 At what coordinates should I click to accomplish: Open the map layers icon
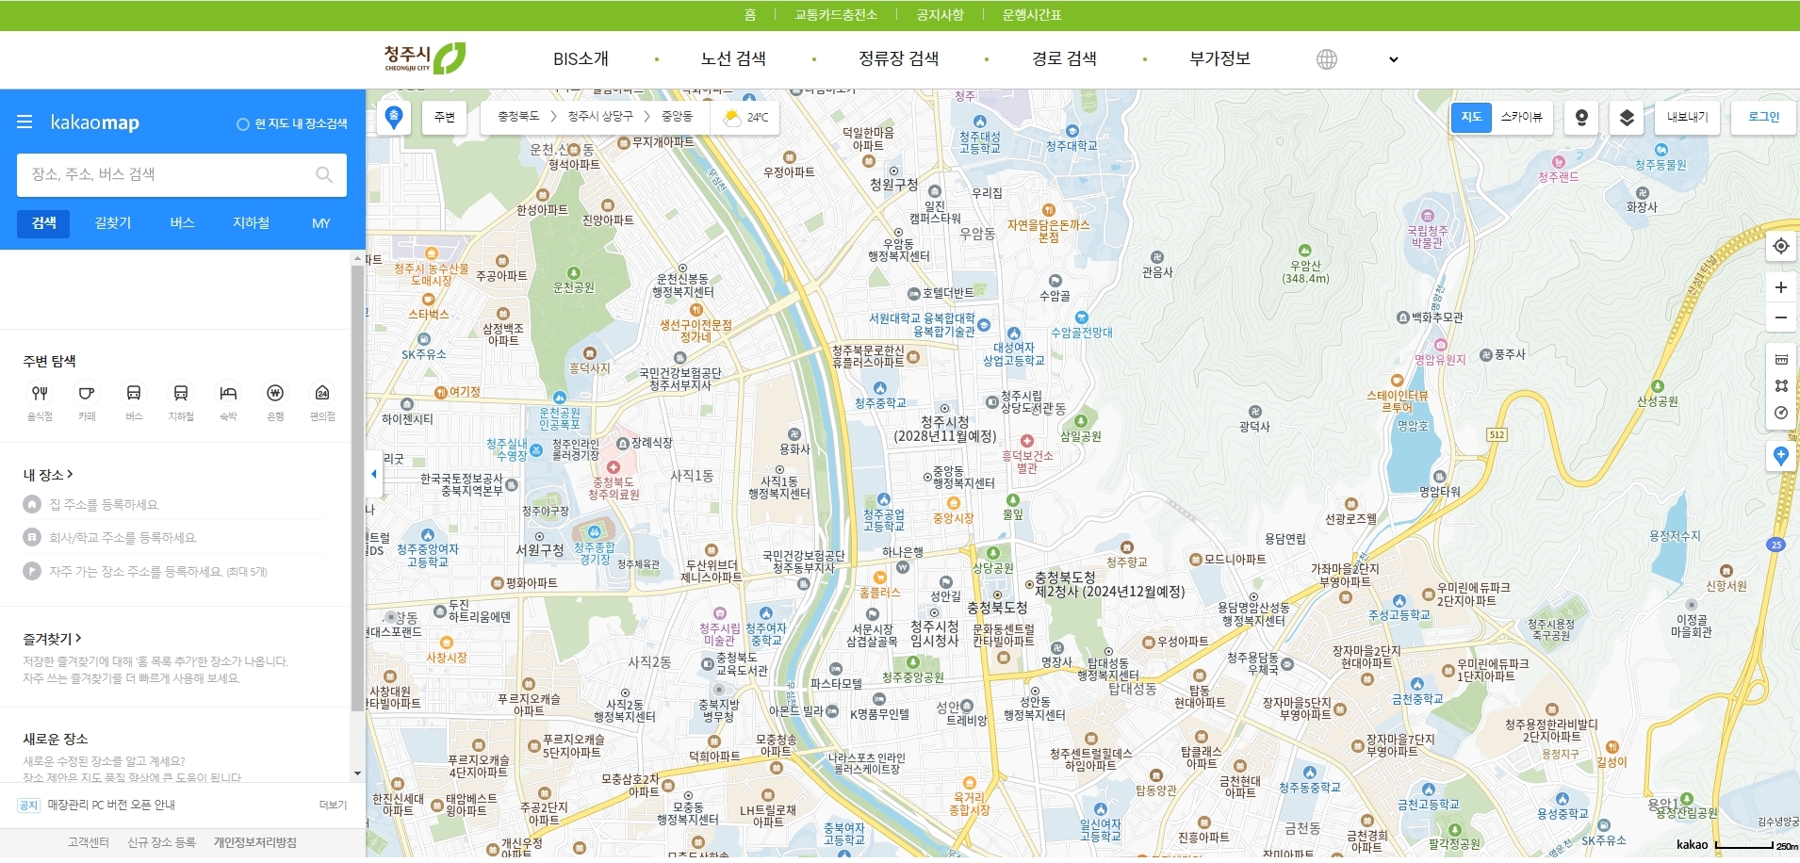pos(1627,117)
